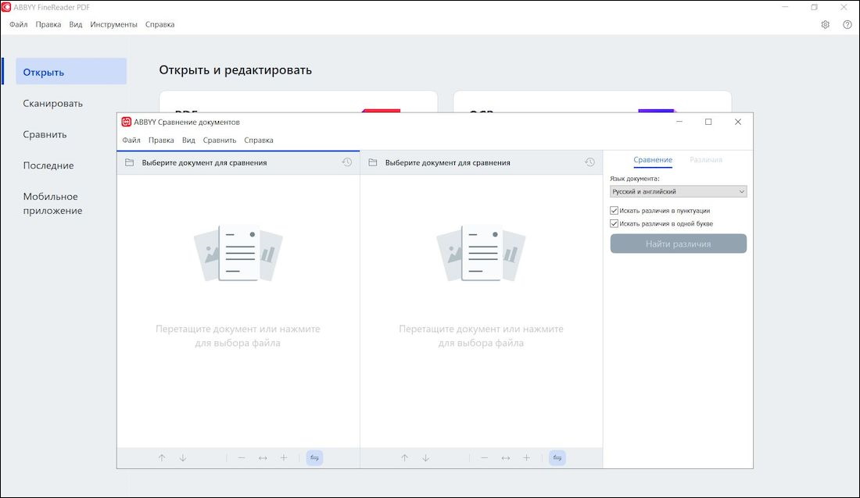Go to next page in left panel
The width and height of the screenshot is (860, 498).
[x=183, y=458]
